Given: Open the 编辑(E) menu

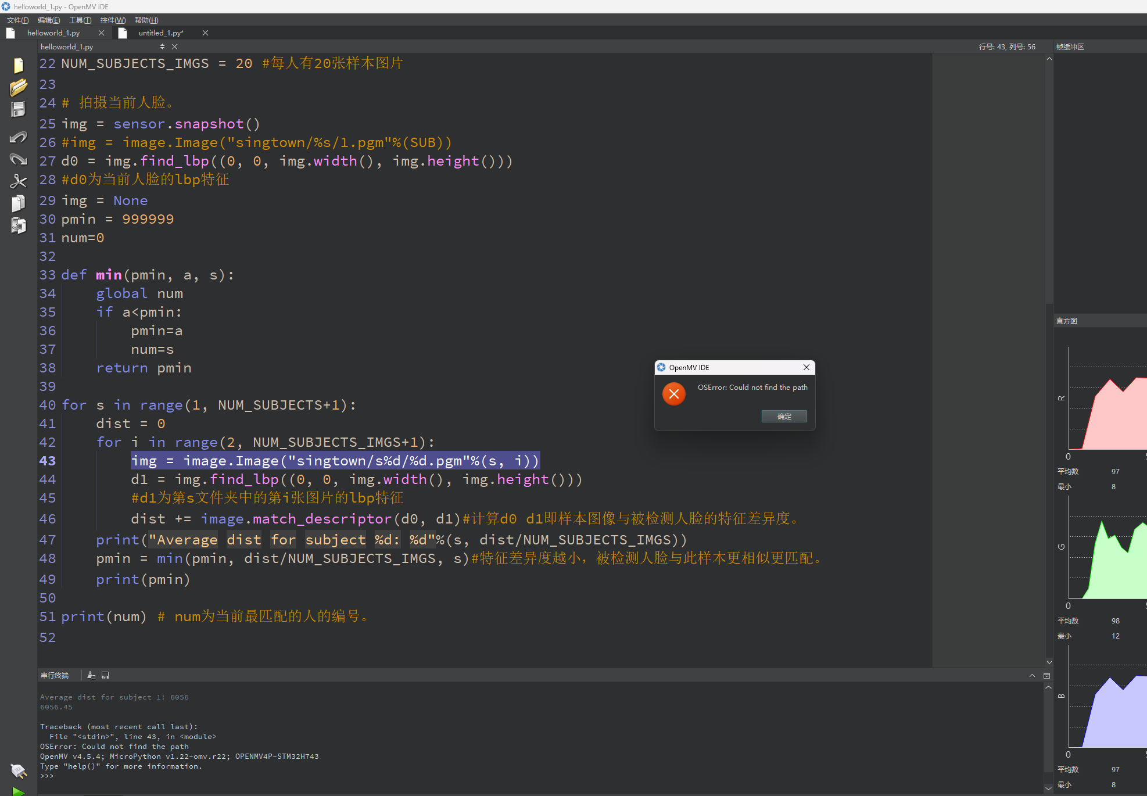Looking at the screenshot, I should (x=49, y=20).
